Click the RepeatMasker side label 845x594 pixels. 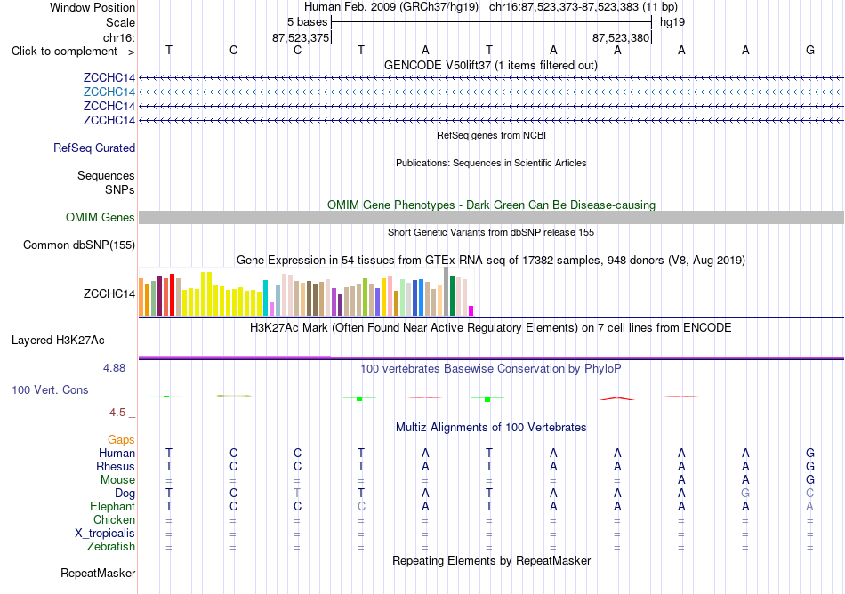[98, 574]
